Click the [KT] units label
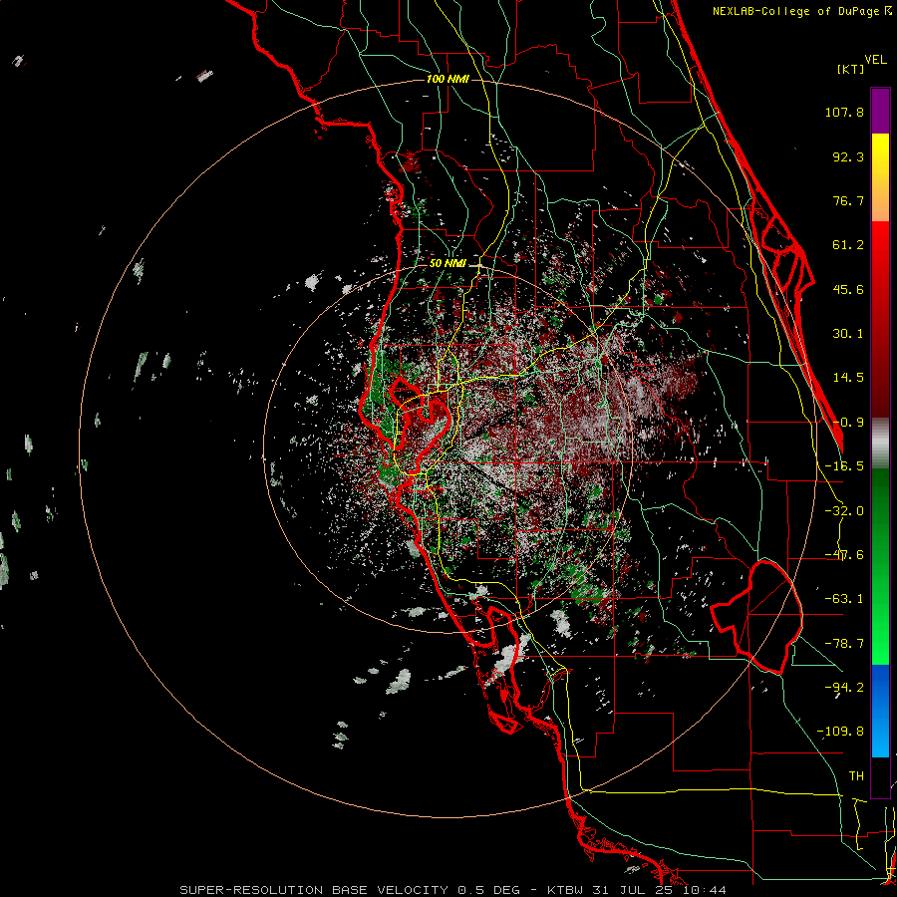The height and width of the screenshot is (897, 897). [851, 69]
